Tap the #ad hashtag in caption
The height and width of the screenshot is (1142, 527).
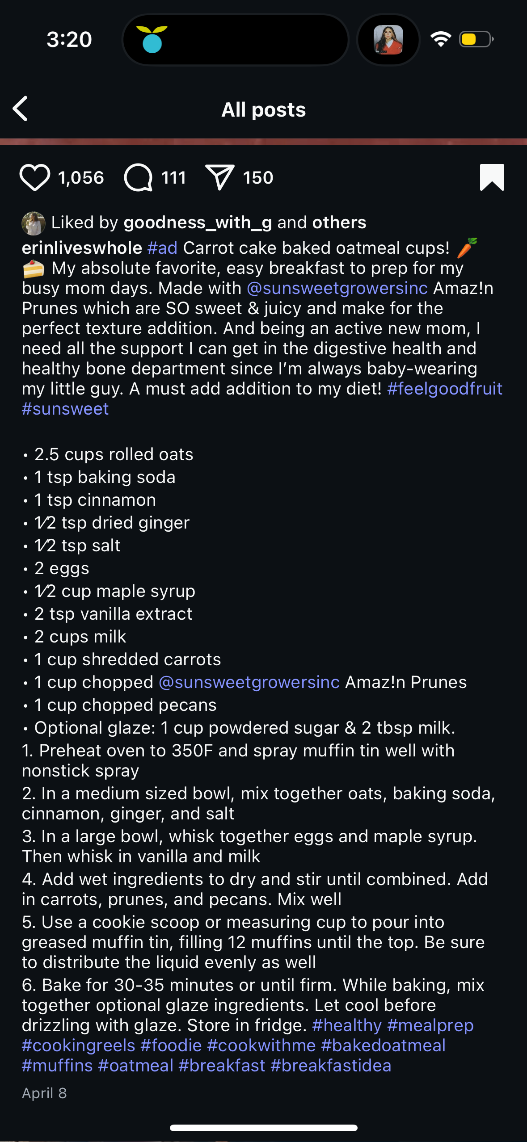point(162,248)
